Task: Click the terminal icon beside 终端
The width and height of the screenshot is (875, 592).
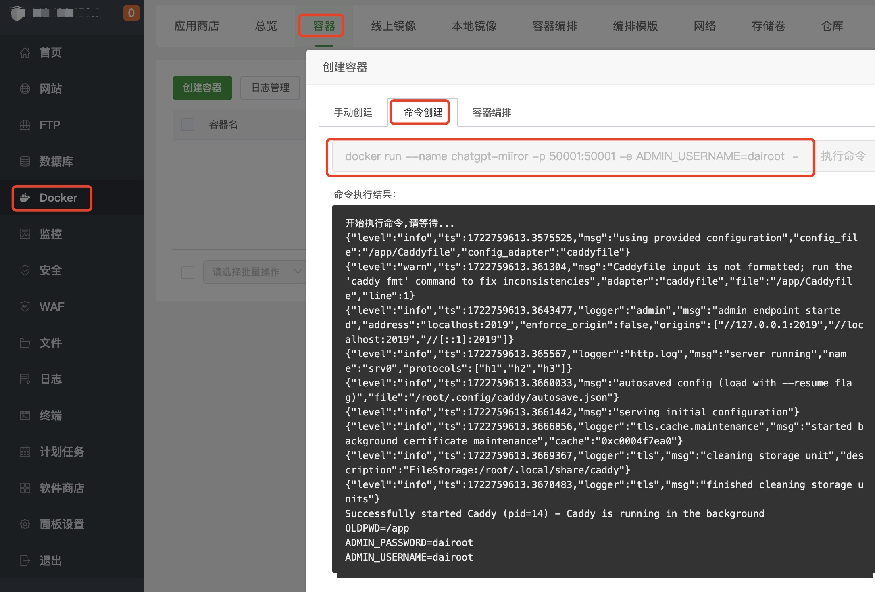Action: pyautogui.click(x=25, y=415)
